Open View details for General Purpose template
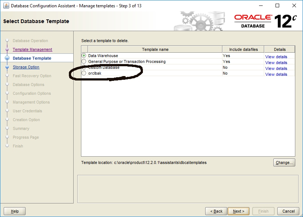This screenshot has height=217, width=303. pyautogui.click(x=276, y=63)
